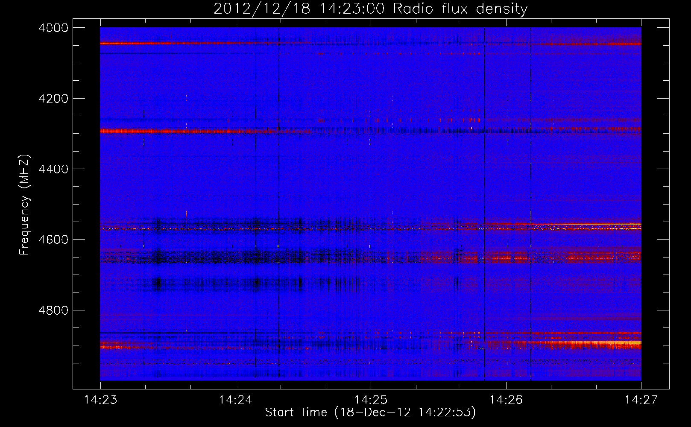Click the 14:27 time tick label

tap(641, 400)
